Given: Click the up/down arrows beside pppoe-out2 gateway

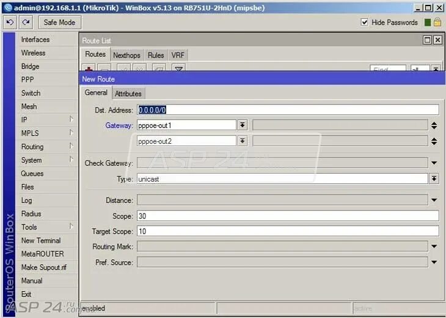Looking at the screenshot, I should (434, 141).
